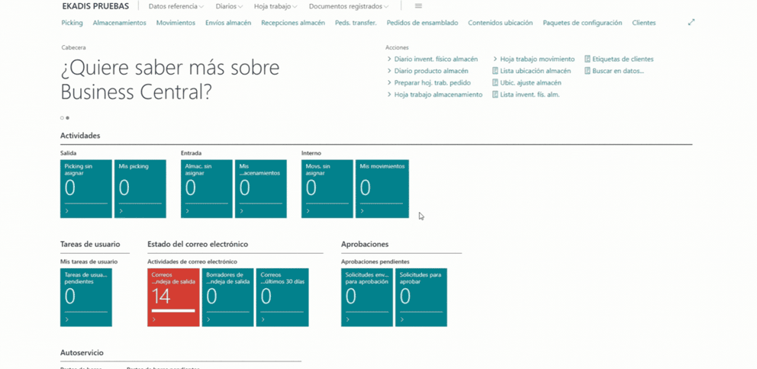Open the Diarios dropdown menu

click(229, 6)
